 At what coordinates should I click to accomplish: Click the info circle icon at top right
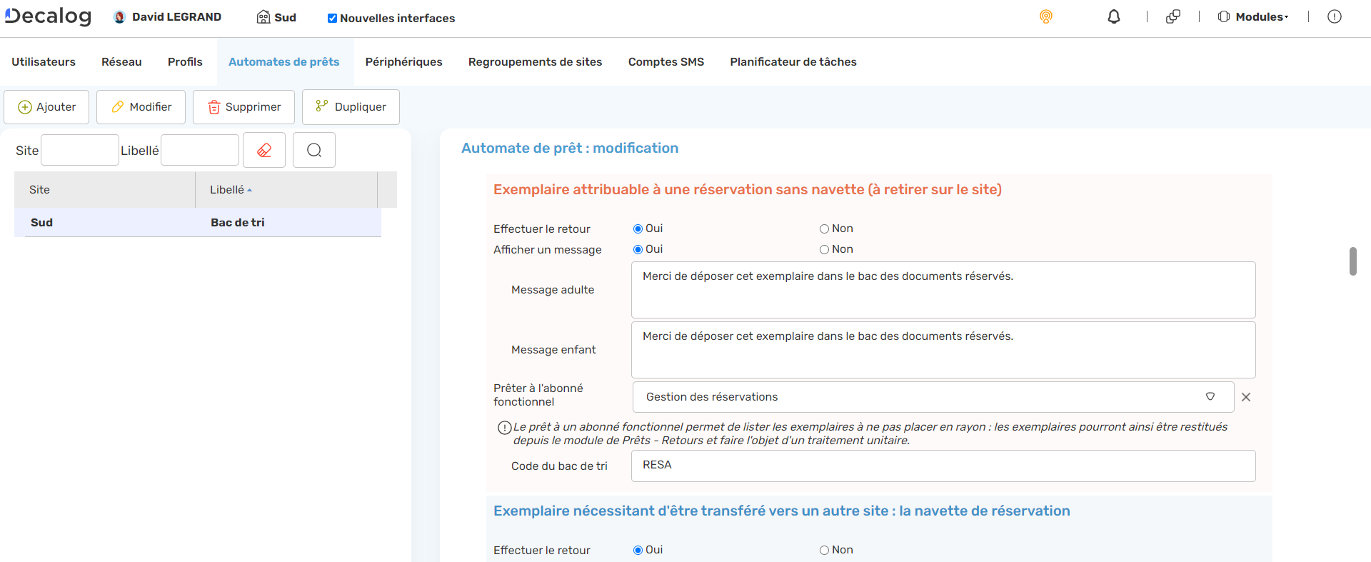click(x=1334, y=16)
